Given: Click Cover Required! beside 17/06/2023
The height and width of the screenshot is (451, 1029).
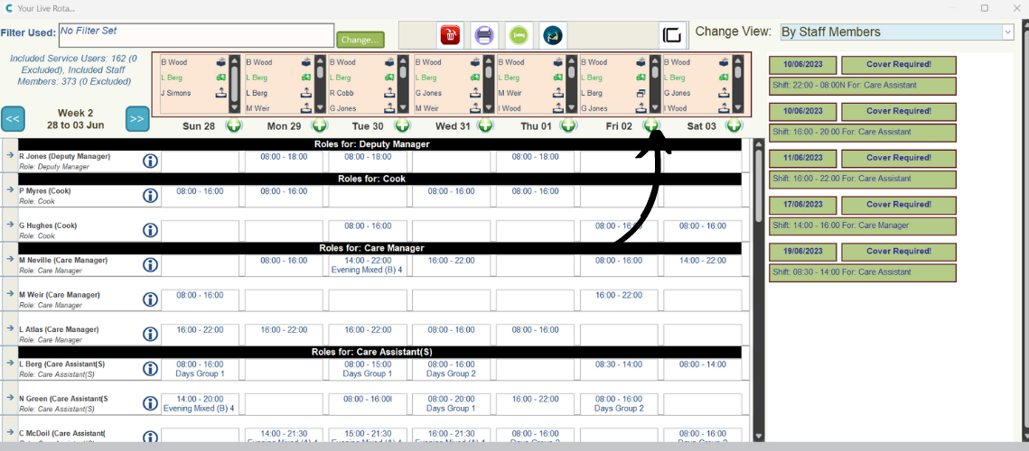Looking at the screenshot, I should (898, 205).
